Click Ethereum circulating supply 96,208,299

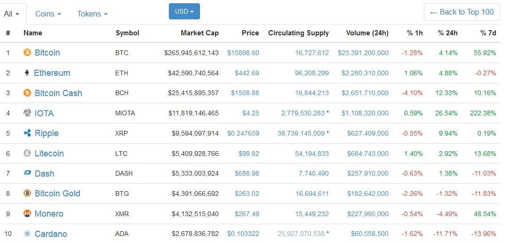(312, 73)
